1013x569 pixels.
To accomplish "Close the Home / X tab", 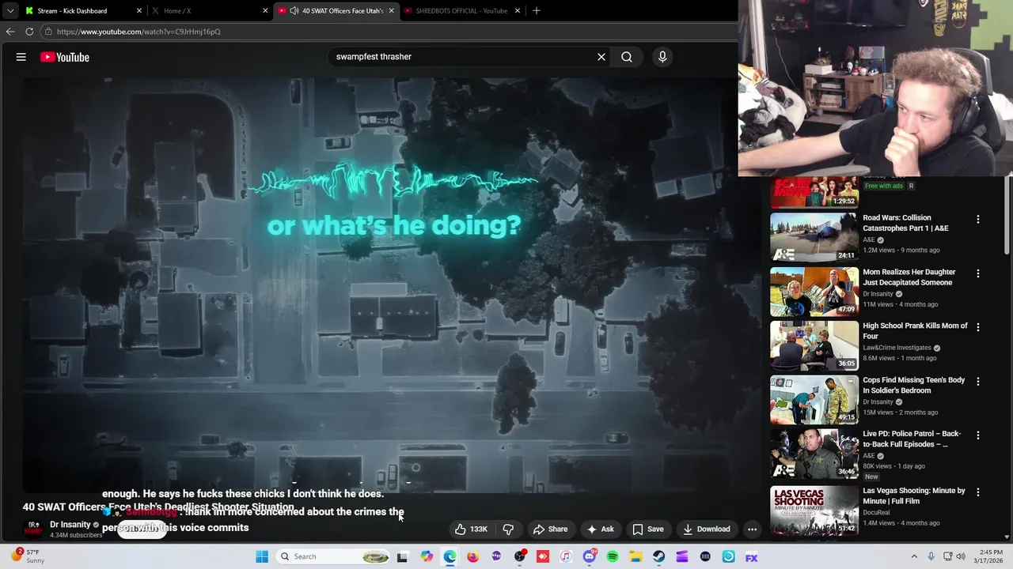I will tap(265, 10).
